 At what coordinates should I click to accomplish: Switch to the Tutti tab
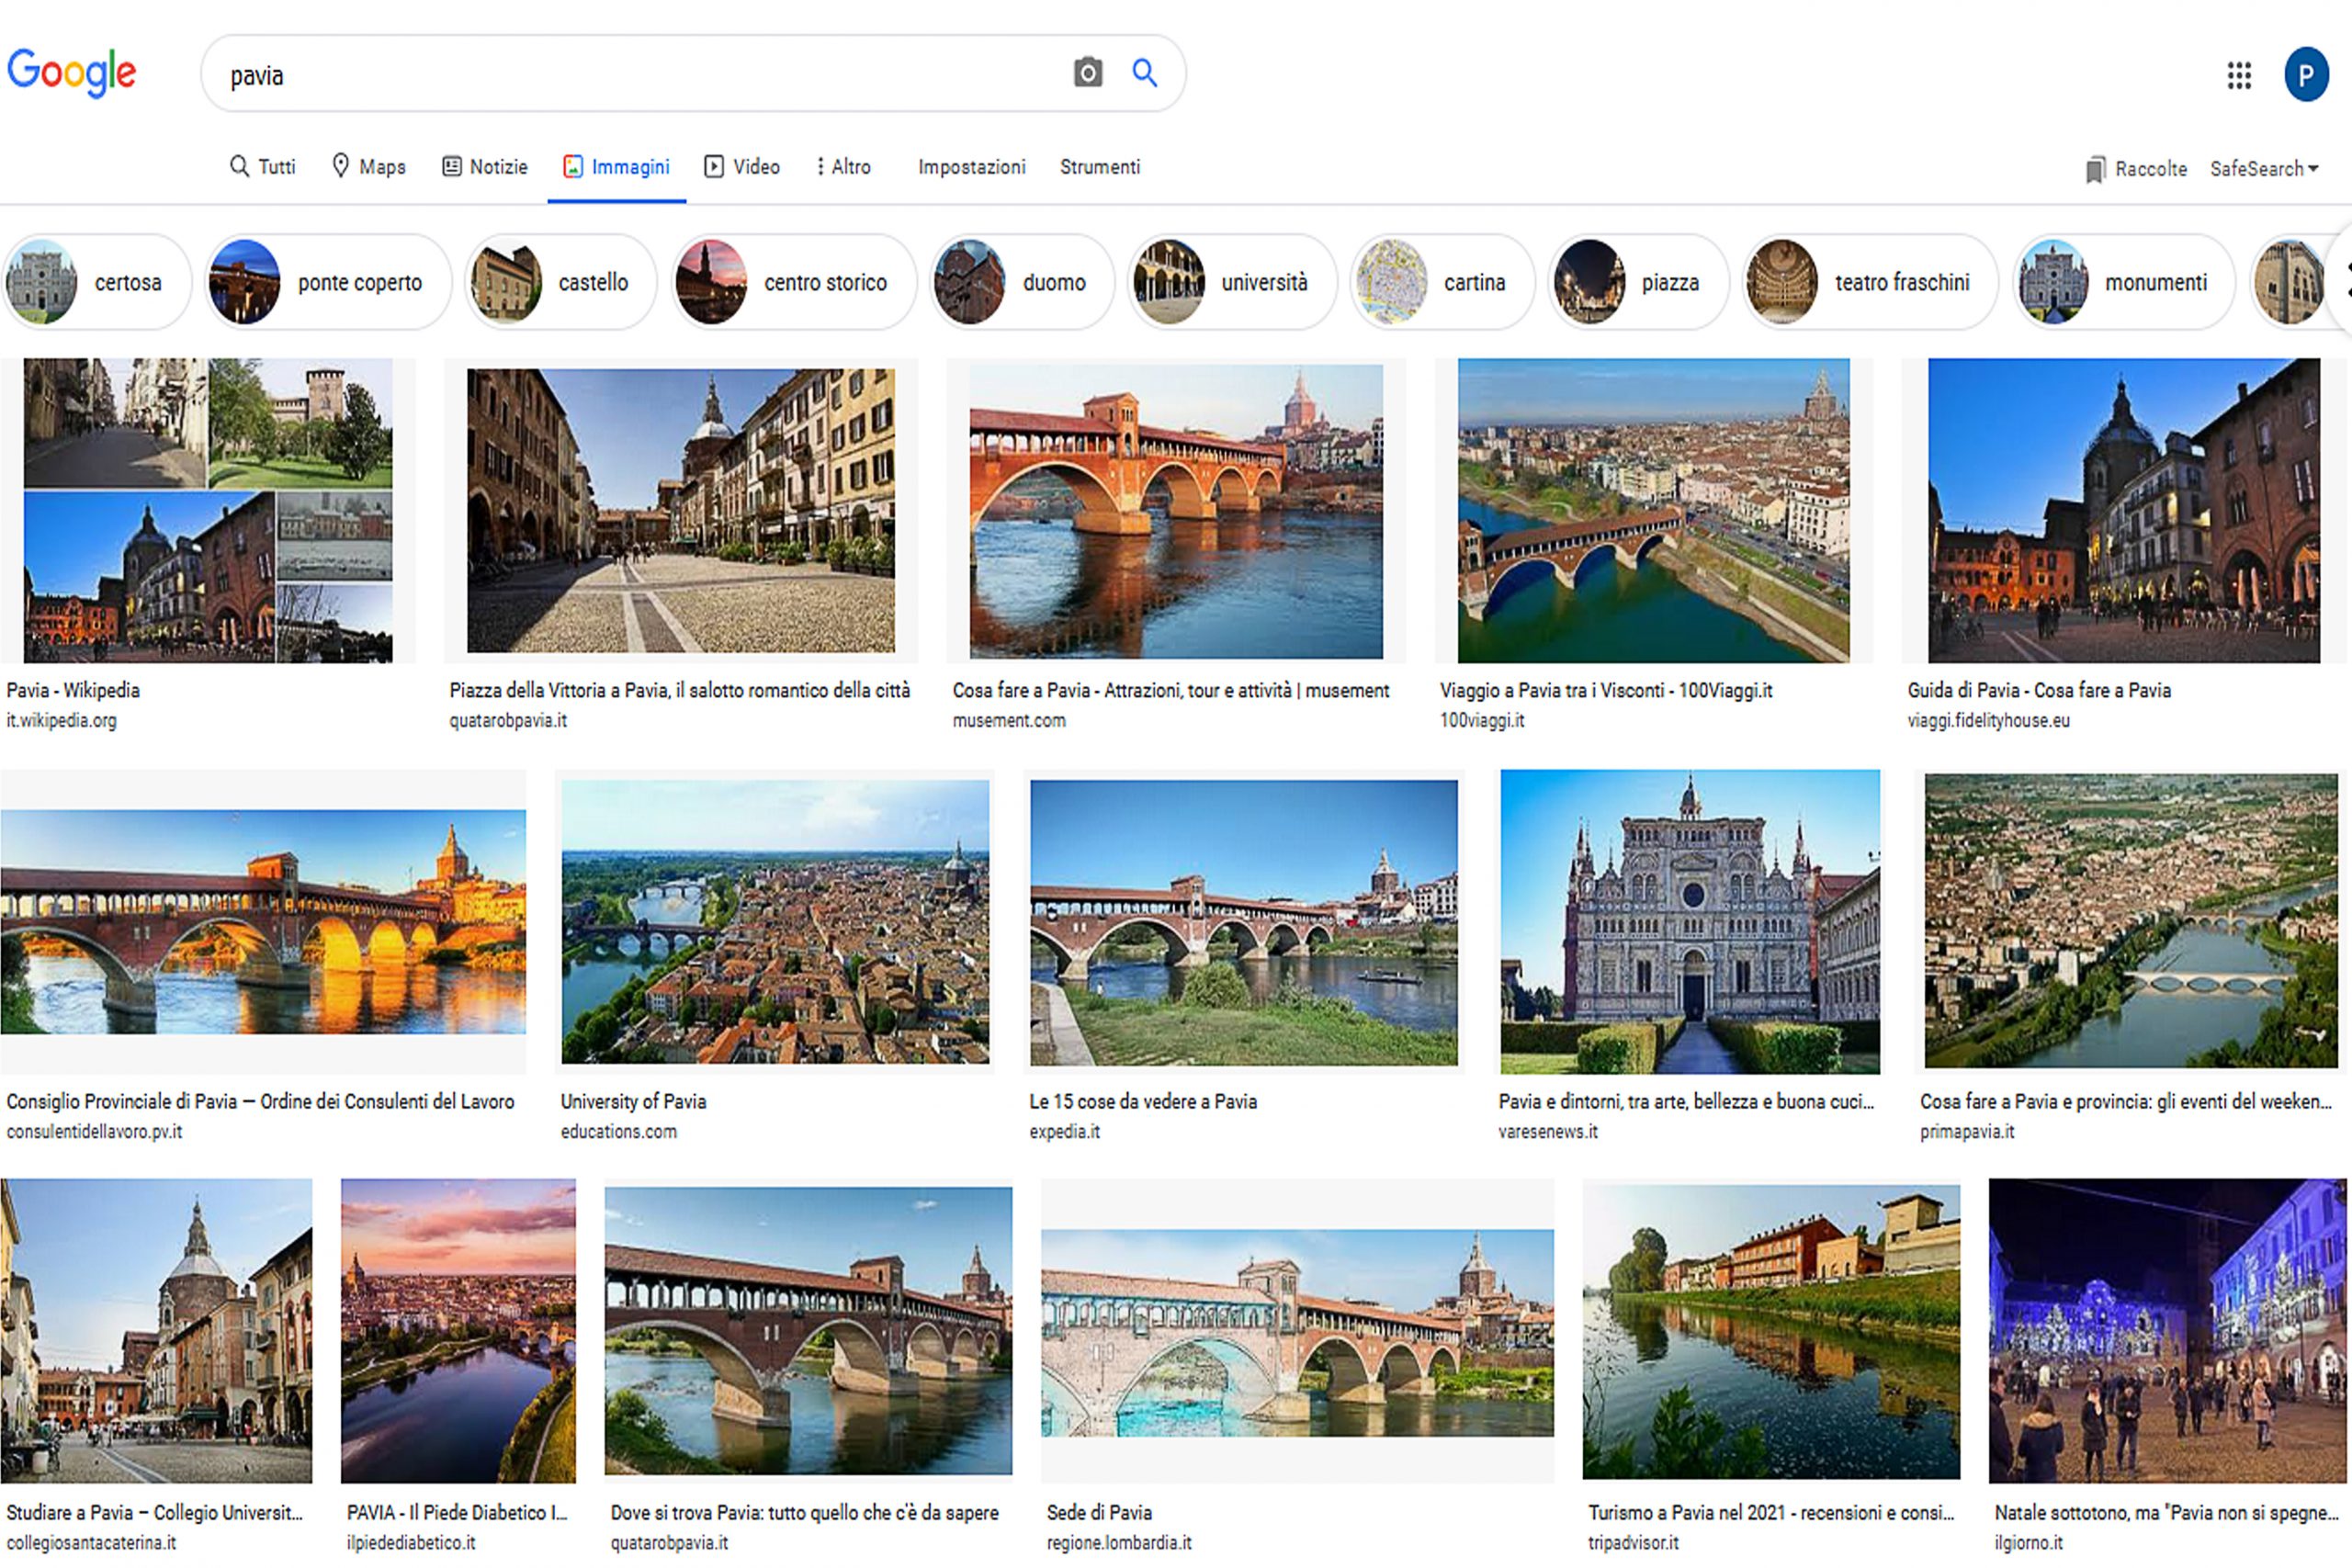click(x=263, y=167)
